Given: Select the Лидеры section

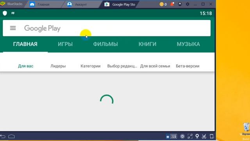Looking at the screenshot, I should pyautogui.click(x=58, y=66).
